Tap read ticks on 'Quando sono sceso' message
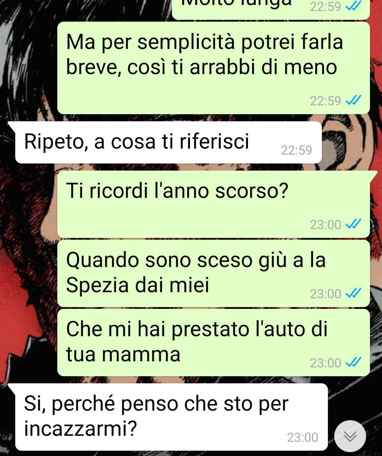 coord(354,293)
